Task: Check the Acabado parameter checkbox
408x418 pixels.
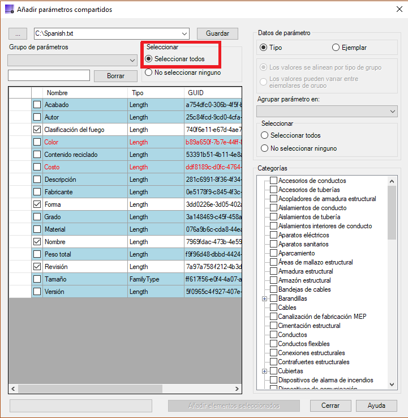Action: pyautogui.click(x=37, y=104)
